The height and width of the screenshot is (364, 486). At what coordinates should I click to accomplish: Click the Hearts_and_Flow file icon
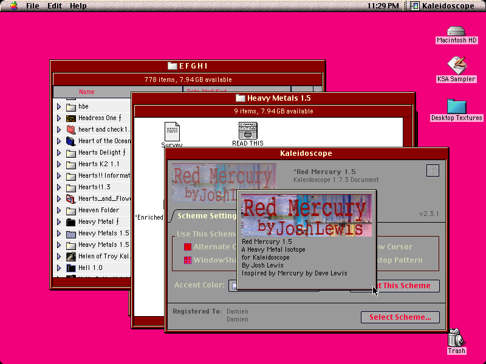click(71, 199)
